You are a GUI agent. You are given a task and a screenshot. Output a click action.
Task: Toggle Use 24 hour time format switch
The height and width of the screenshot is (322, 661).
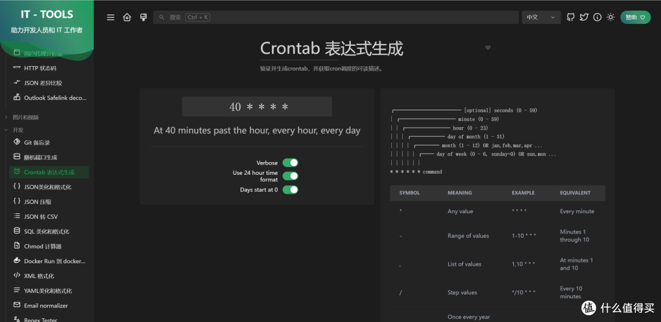290,176
